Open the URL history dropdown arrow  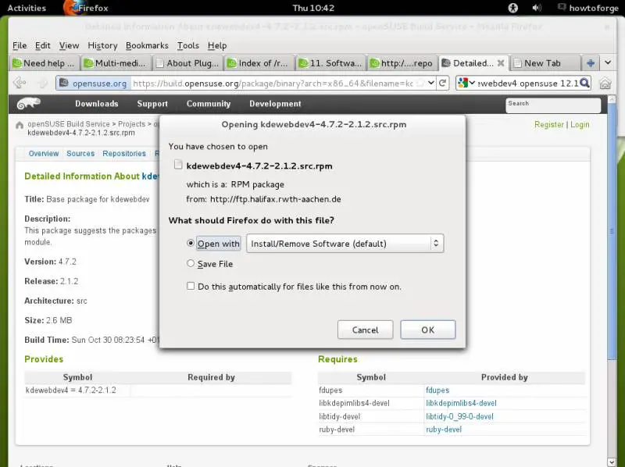coord(431,83)
